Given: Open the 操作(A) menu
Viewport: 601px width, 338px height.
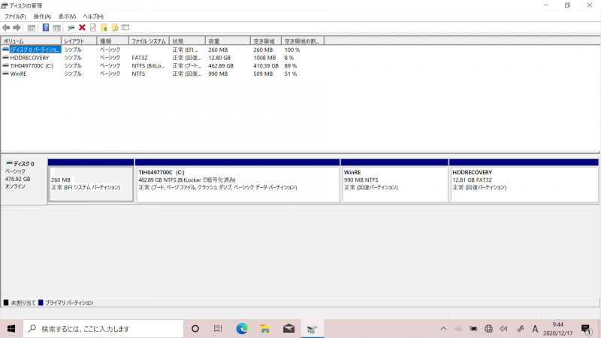Looking at the screenshot, I should tap(42, 17).
